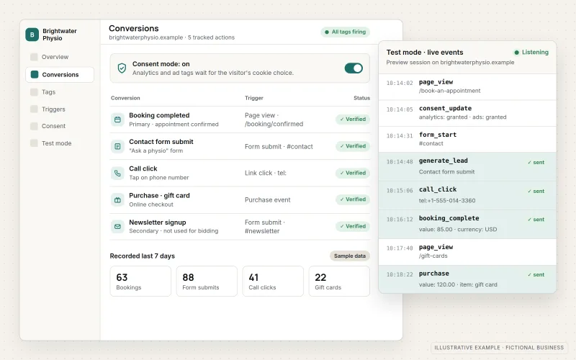Open the 22 Gift cards stat card

coord(339,281)
